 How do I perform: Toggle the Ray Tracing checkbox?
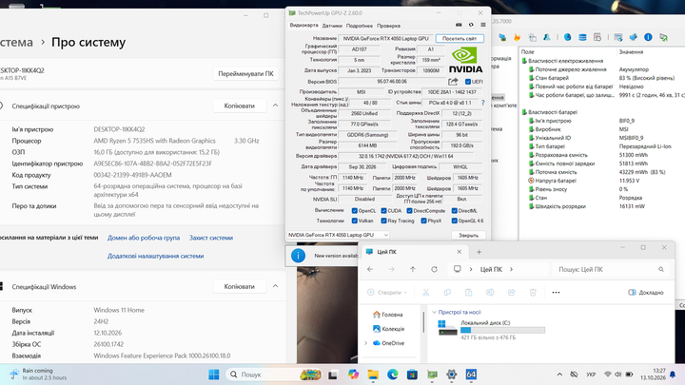(x=383, y=221)
